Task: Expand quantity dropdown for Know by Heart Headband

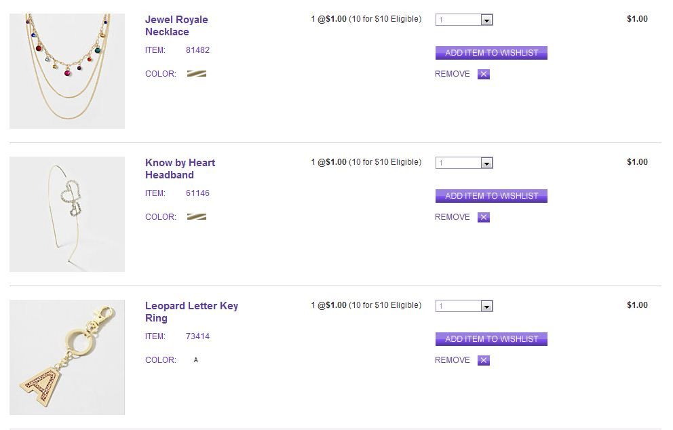Action: 486,163
